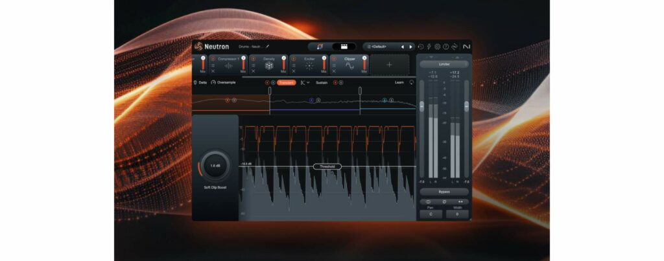Click the Density module icon
This screenshot has width=664, height=261.
[269, 66]
